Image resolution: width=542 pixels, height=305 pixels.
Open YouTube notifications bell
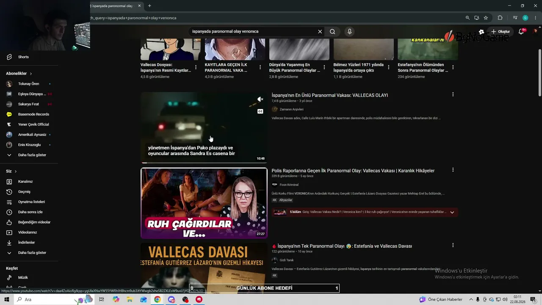521,31
